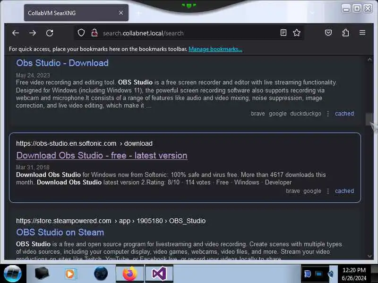
Task: Close the CollabVM SearXNG tab
Action: point(121,13)
